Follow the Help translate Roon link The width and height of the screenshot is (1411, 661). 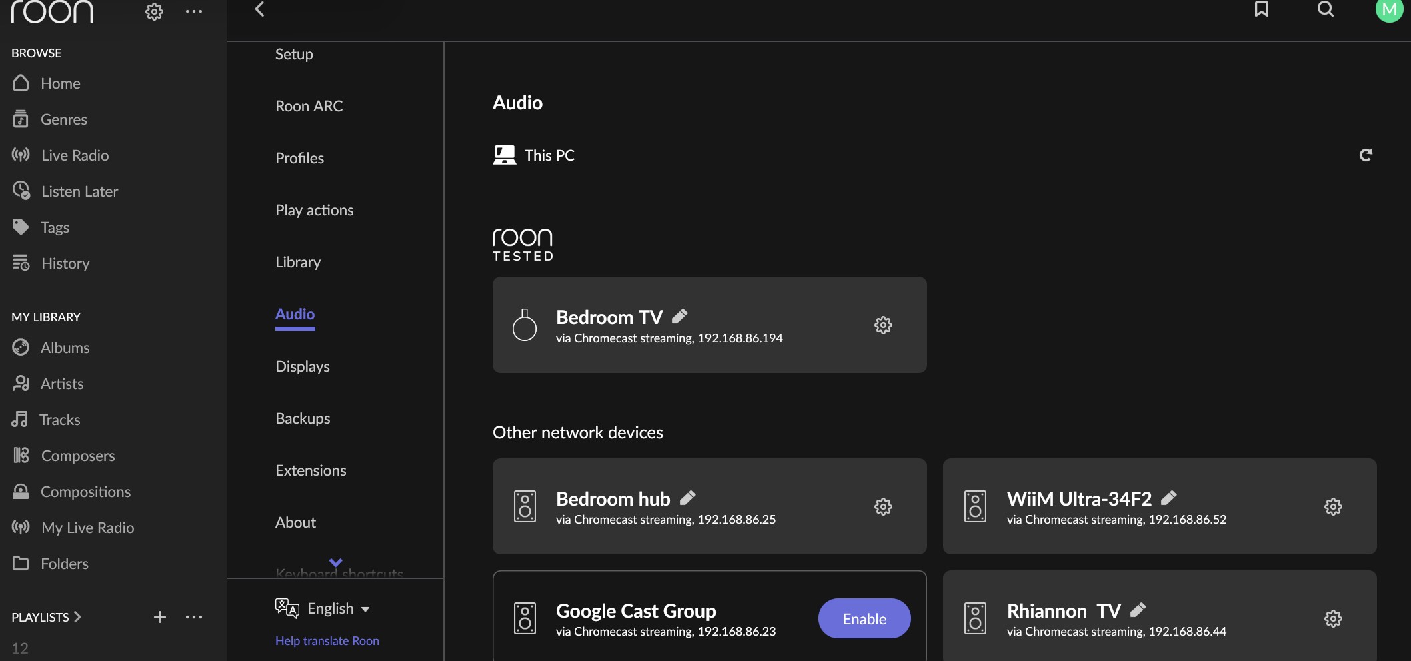(x=327, y=641)
